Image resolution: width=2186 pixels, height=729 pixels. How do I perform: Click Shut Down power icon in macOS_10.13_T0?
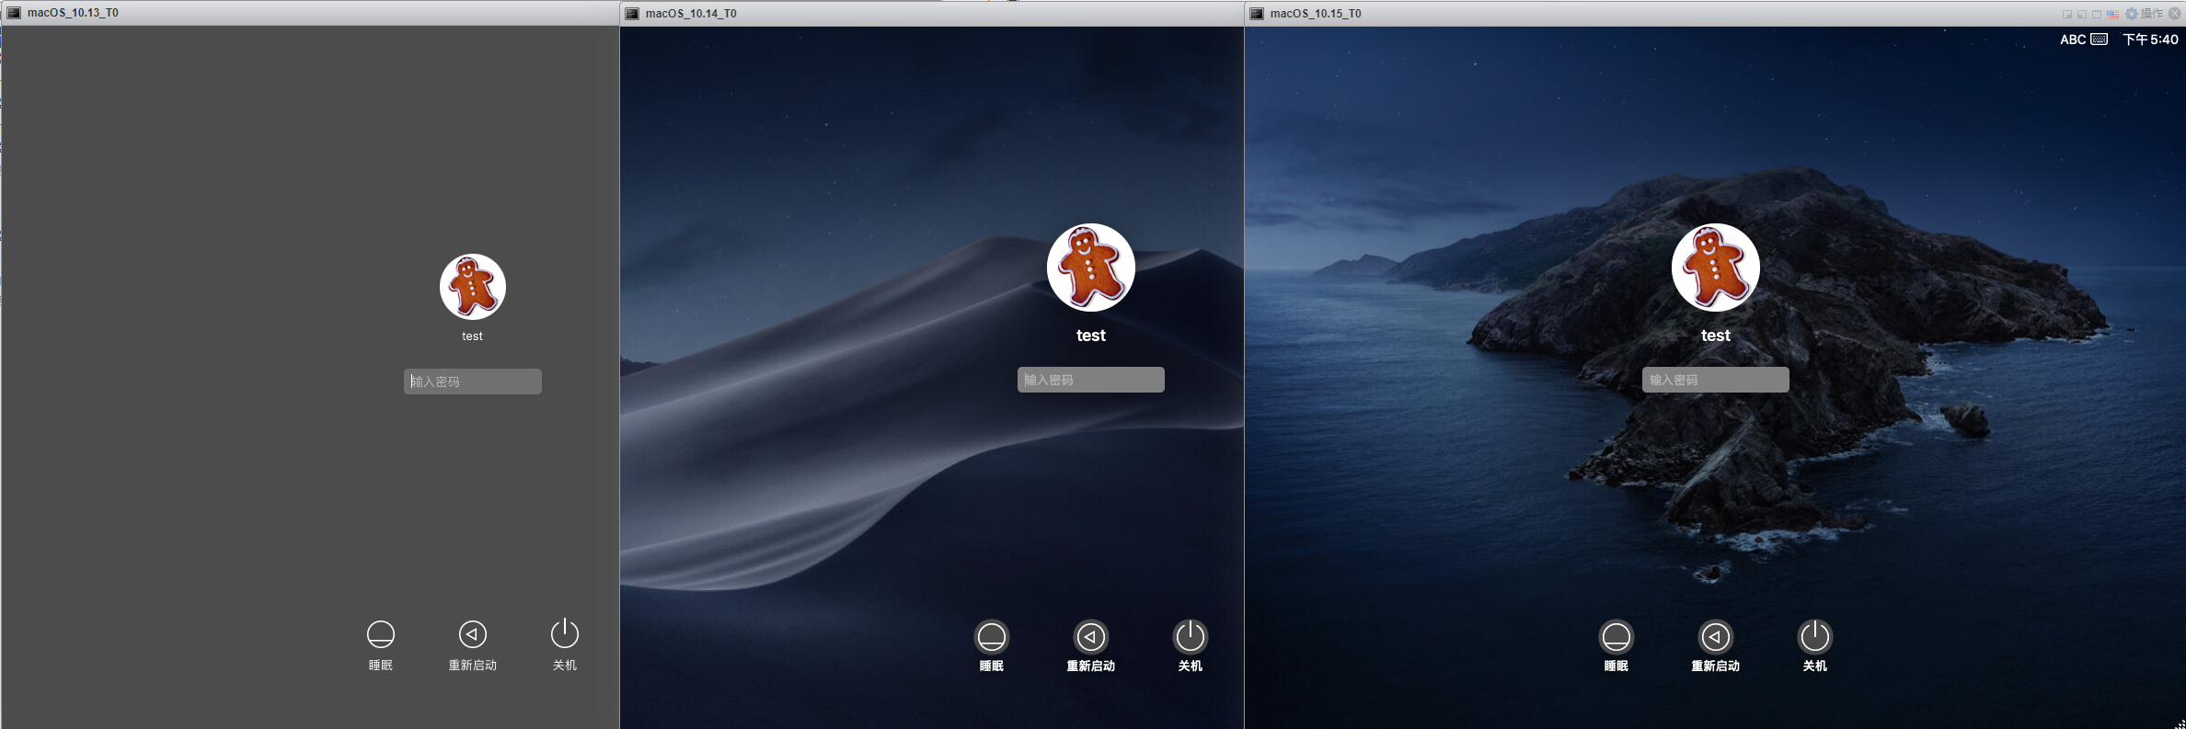tap(565, 633)
